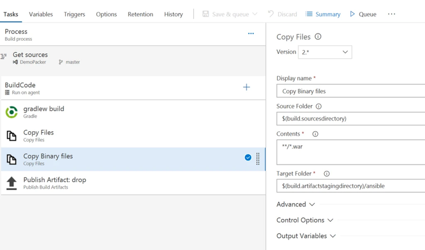This screenshot has width=425, height=250.
Task: Click the Discard button
Action: coord(282,14)
